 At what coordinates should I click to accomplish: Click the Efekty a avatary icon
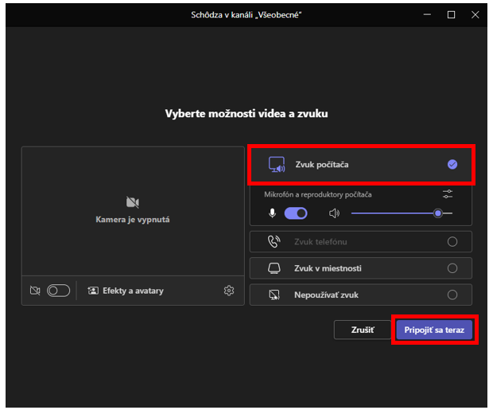pos(93,291)
